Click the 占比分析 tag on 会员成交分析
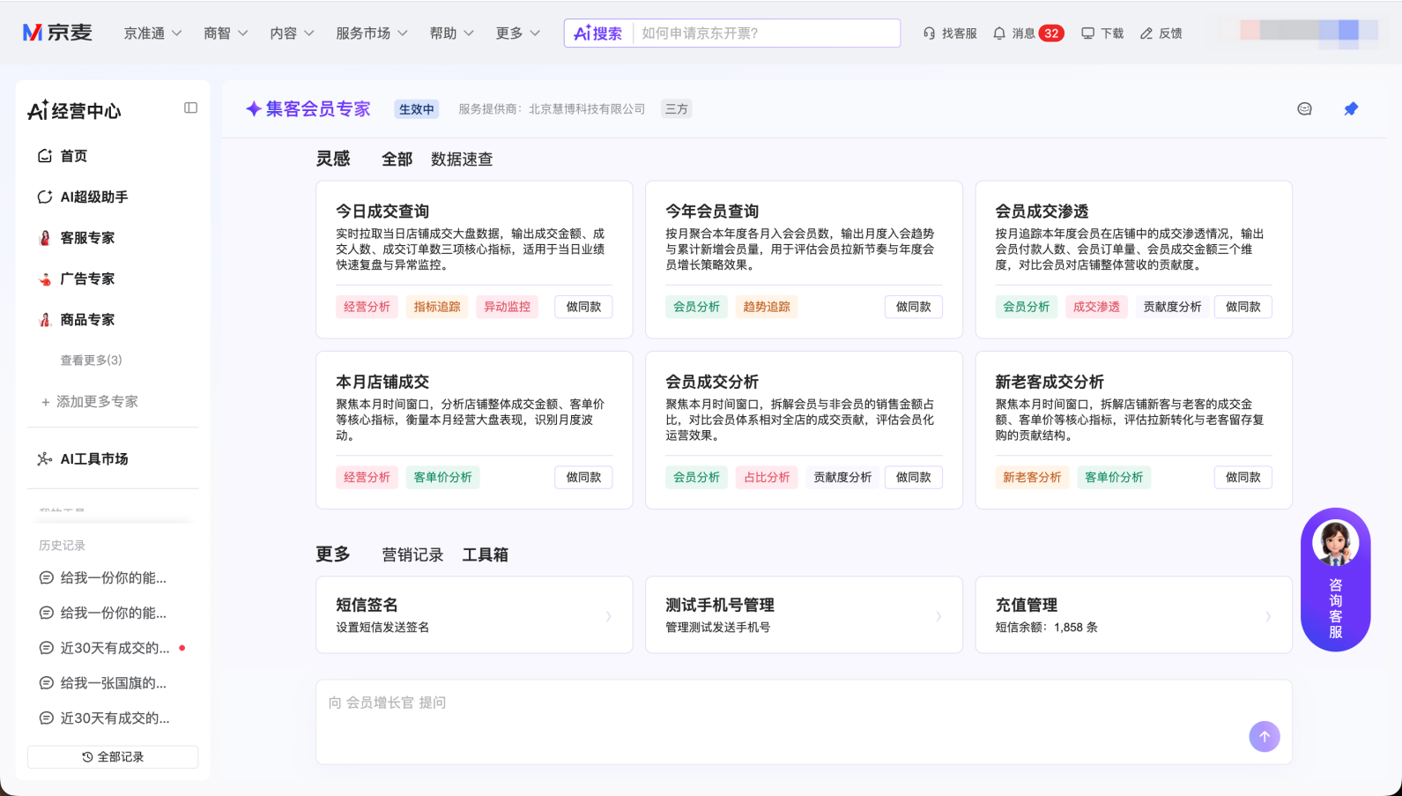Viewport: 1402px width, 796px height. coord(767,477)
